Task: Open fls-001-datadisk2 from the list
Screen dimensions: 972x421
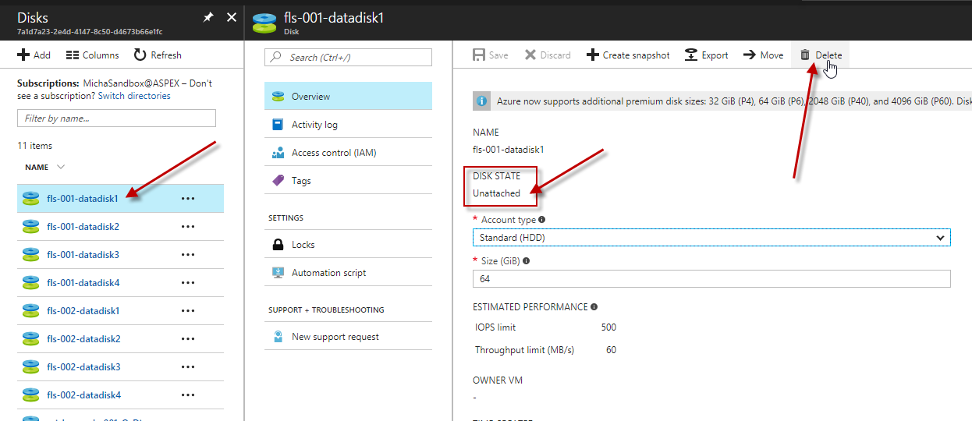Action: click(x=83, y=227)
